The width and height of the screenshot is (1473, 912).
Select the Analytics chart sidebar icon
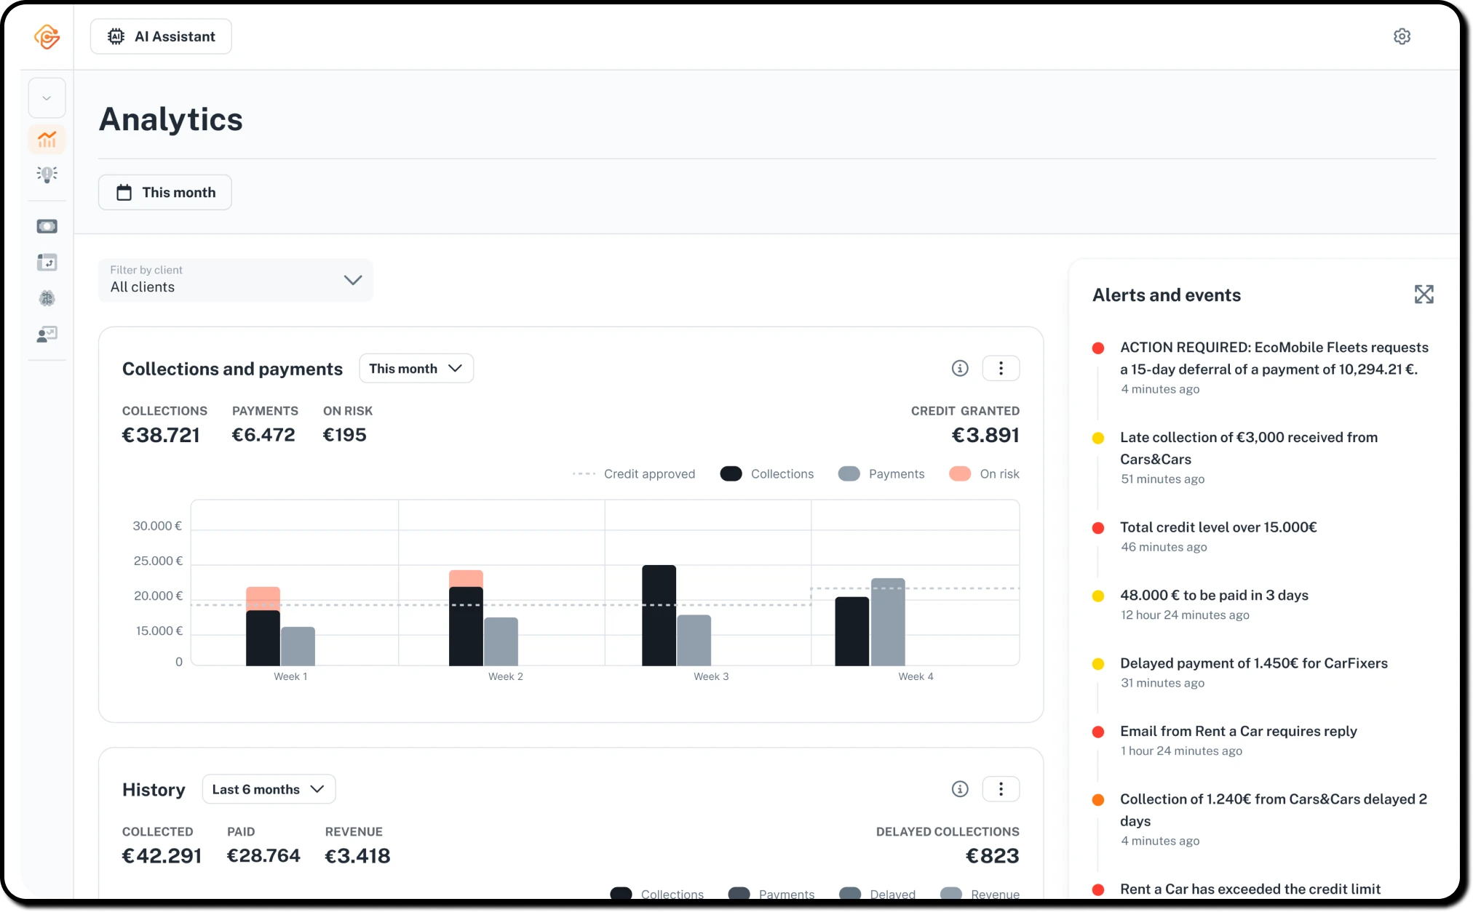coord(47,138)
